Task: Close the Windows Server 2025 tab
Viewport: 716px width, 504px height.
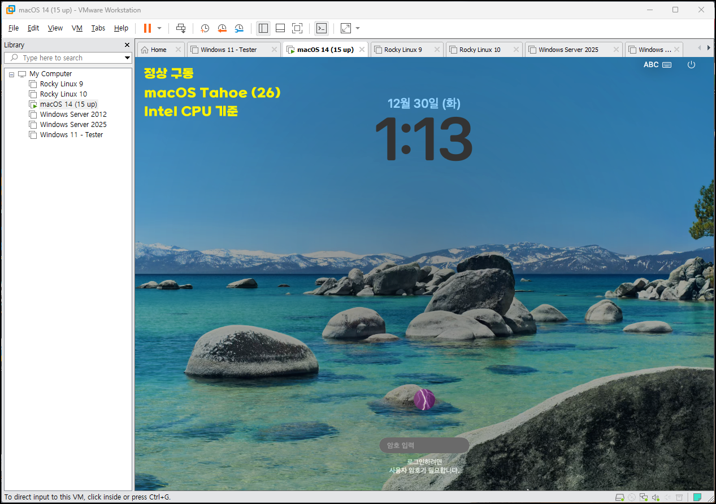Action: 616,50
